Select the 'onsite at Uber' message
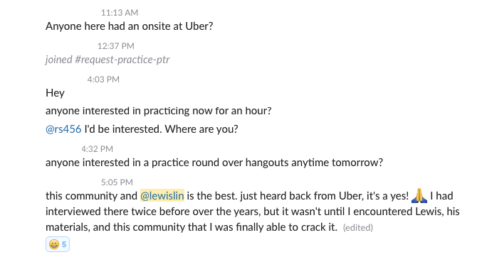 130,26
